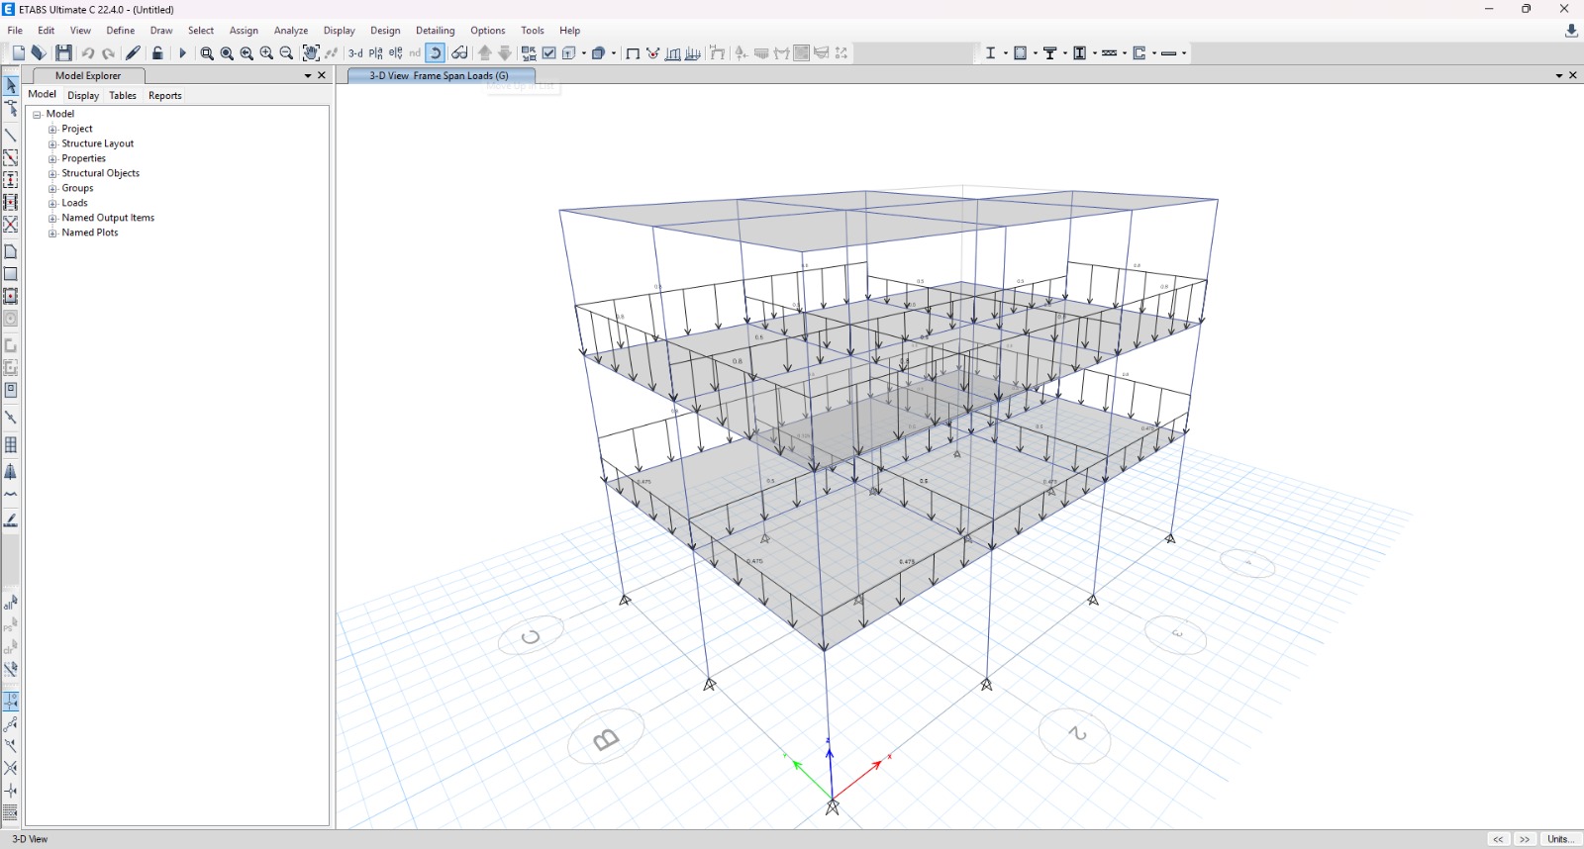Screen dimensions: 1584x849
Task: Activate the rubber band zoom tool
Action: coord(207,53)
